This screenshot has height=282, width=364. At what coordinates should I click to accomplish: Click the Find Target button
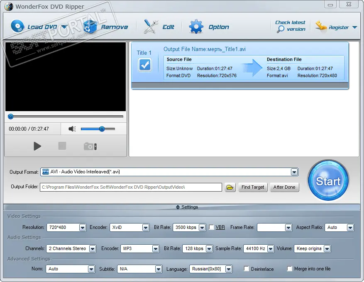(x=252, y=187)
